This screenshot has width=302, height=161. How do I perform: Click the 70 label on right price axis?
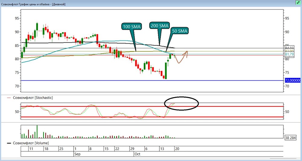[288, 86]
